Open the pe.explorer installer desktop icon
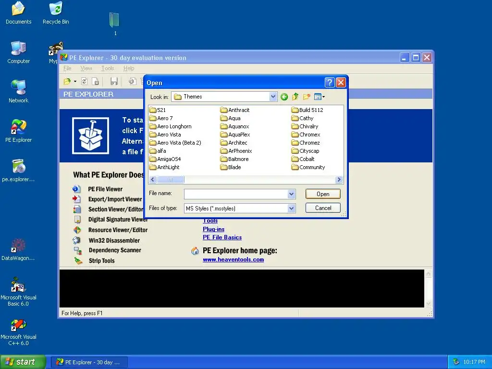The width and height of the screenshot is (492, 369). (19, 171)
